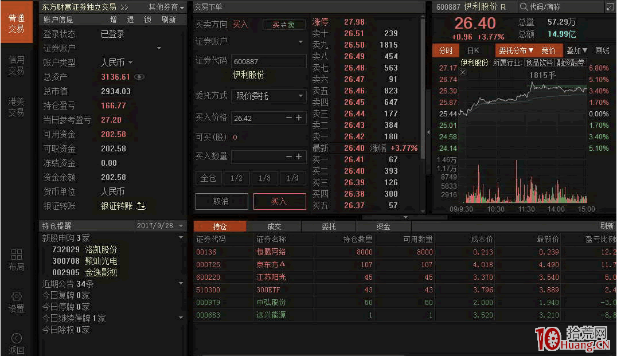Switch to the 持仓 tab
617x356 pixels.
220,226
